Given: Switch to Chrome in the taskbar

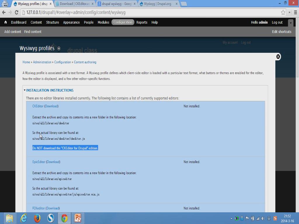Looking at the screenshot, I should pyautogui.click(x=64, y=218).
